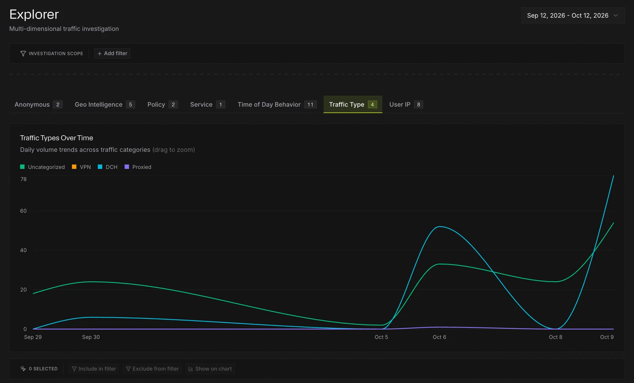Click the funnel icon on Include in filter
634x383 pixels.
coord(74,369)
